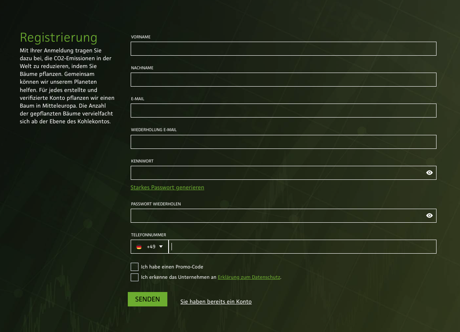Focus the E-MAIL input field
This screenshot has width=460, height=332.
coord(283,110)
